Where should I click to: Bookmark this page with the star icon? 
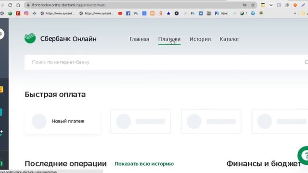tap(253, 5)
